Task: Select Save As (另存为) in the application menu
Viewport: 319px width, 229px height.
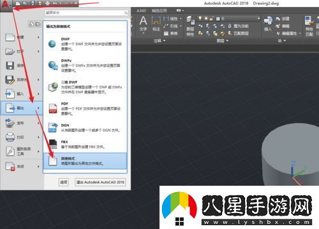Action: tap(21, 80)
